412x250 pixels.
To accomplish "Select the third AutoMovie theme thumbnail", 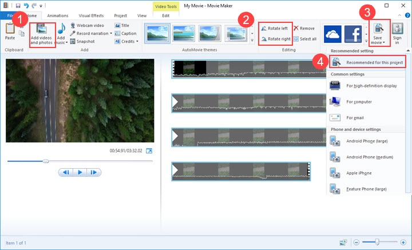I will 209,33.
